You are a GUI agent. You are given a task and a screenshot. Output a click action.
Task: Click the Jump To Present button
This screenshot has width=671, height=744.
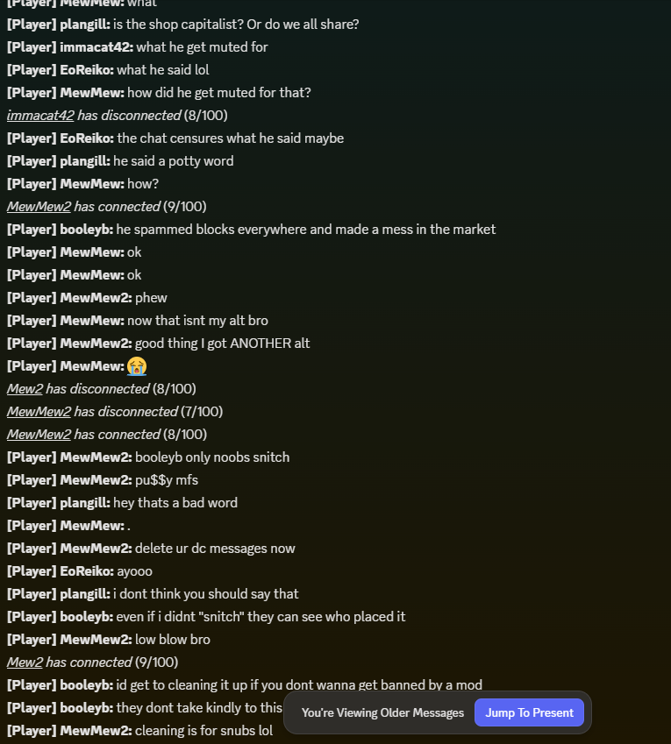[529, 712]
